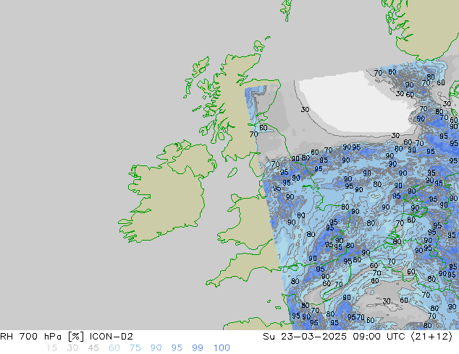
Task: Click the forecast offset '(21+12)'
Action: coord(431,337)
